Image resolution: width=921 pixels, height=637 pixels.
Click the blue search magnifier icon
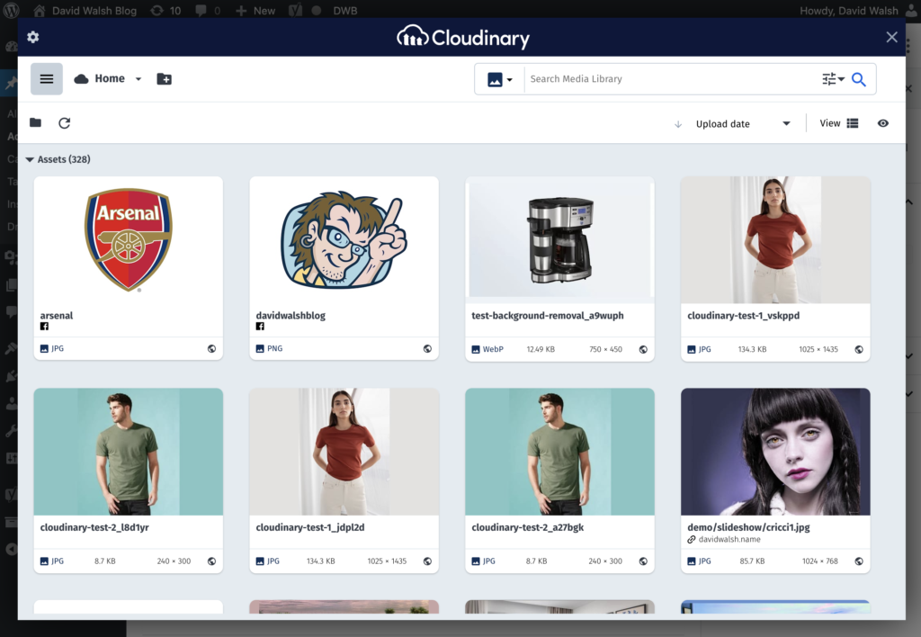coord(859,79)
